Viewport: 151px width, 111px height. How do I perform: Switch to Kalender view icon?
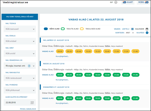pyautogui.click(x=147, y=29)
